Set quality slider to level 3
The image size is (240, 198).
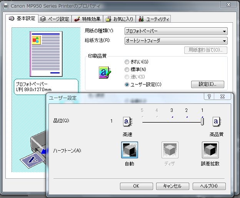click(172, 118)
